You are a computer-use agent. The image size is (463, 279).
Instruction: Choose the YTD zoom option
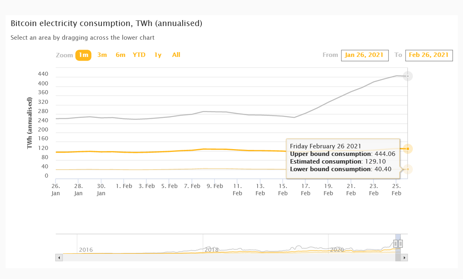pos(139,55)
